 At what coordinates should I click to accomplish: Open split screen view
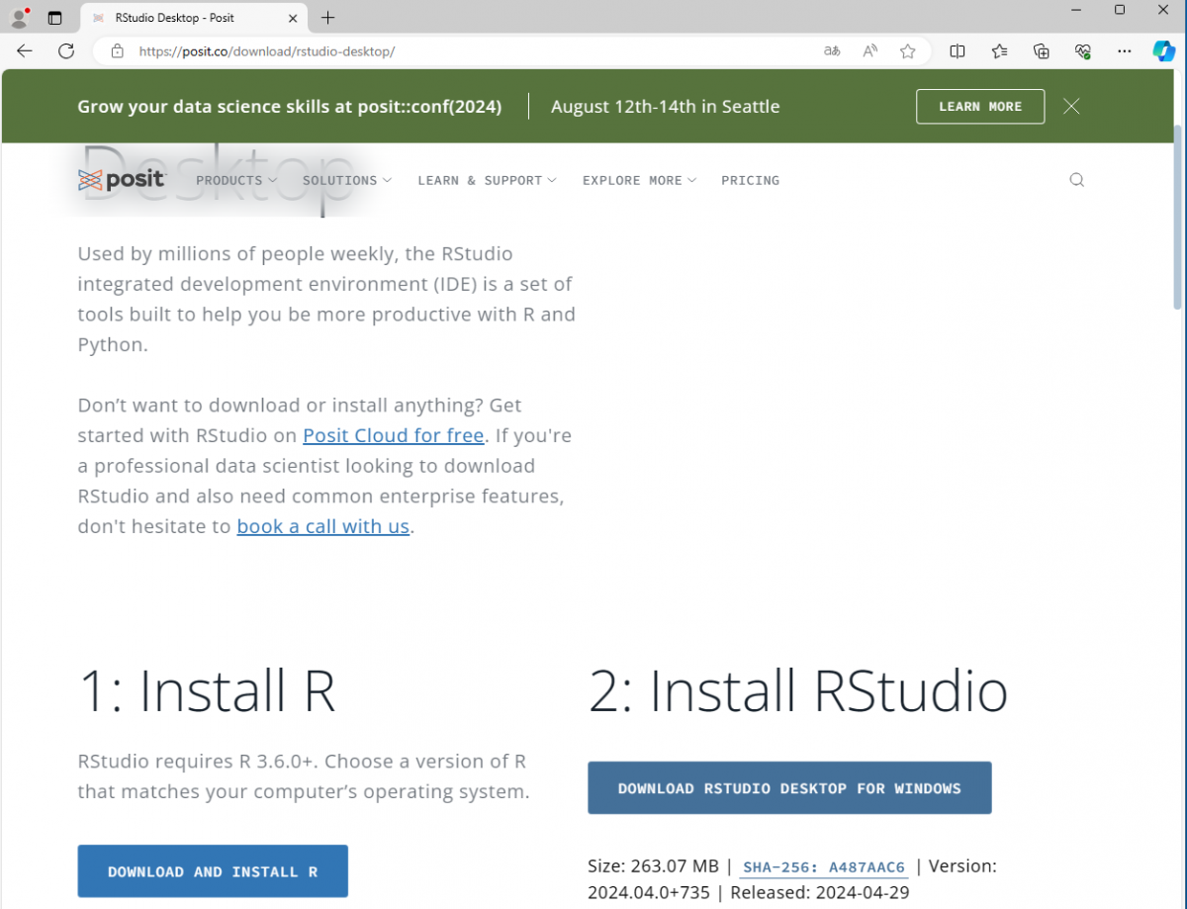957,50
